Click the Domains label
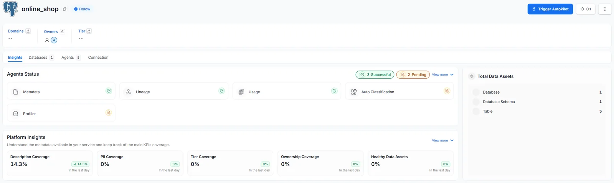The width and height of the screenshot is (614, 183). coord(16,31)
